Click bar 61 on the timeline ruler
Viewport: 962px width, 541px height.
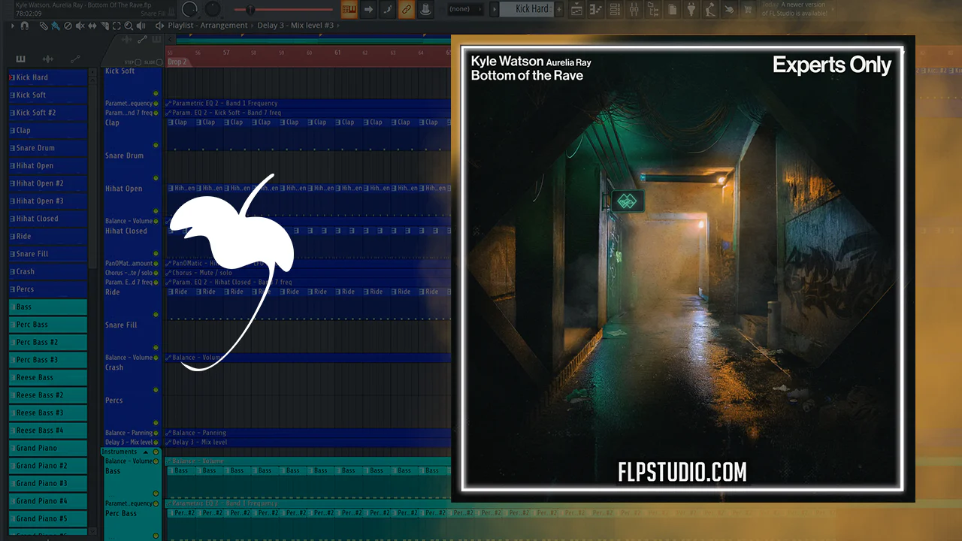(x=338, y=53)
